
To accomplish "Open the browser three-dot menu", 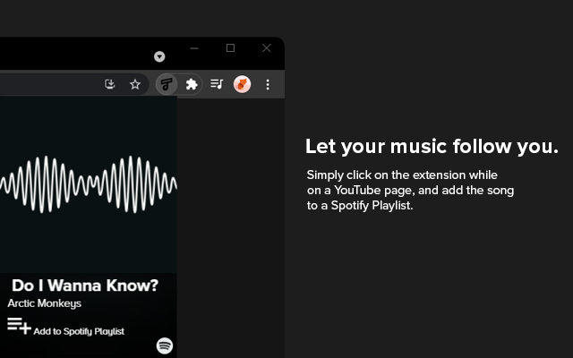I will (268, 84).
